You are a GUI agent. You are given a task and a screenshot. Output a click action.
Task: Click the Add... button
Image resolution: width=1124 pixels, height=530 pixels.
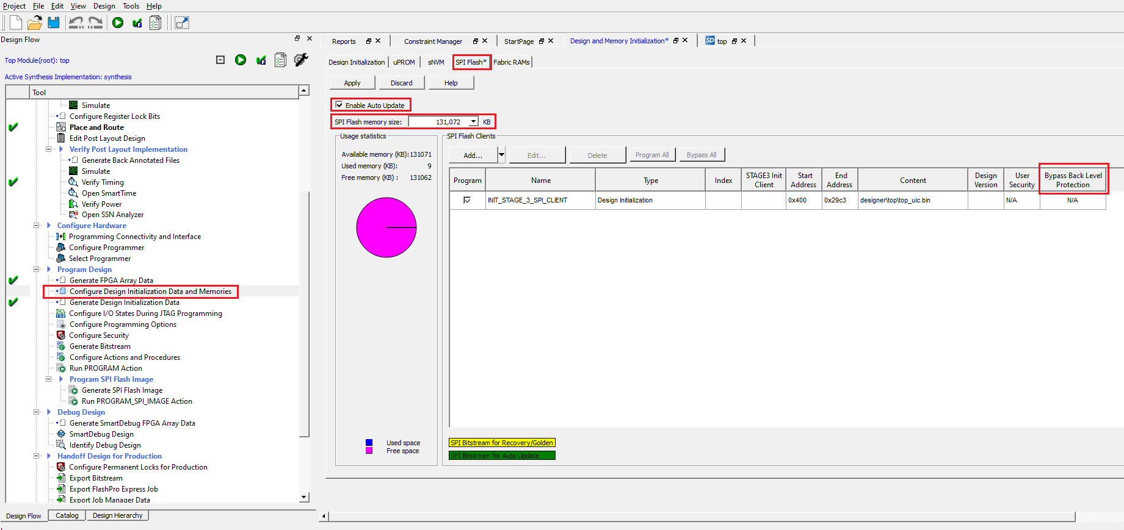[x=473, y=155]
